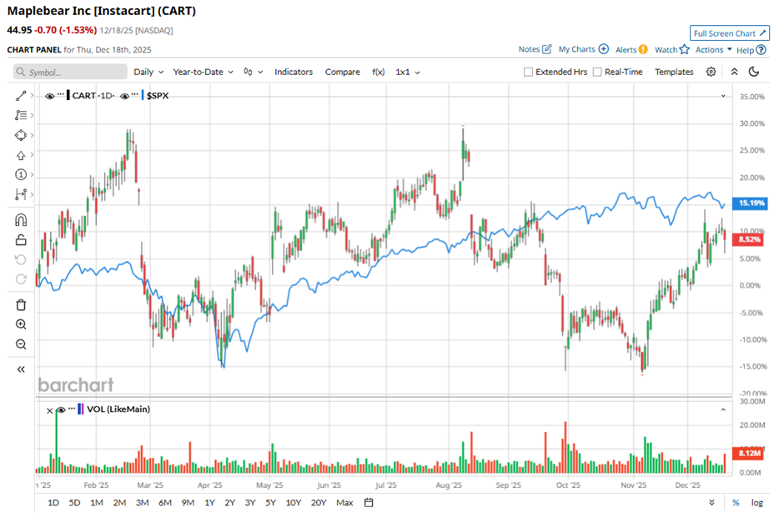Screen dimensions: 784x513
Task: Click the Help question mark icon
Action: (x=761, y=50)
